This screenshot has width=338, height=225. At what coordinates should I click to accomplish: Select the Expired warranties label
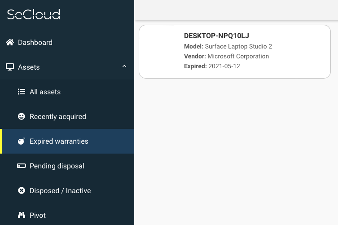tap(59, 141)
